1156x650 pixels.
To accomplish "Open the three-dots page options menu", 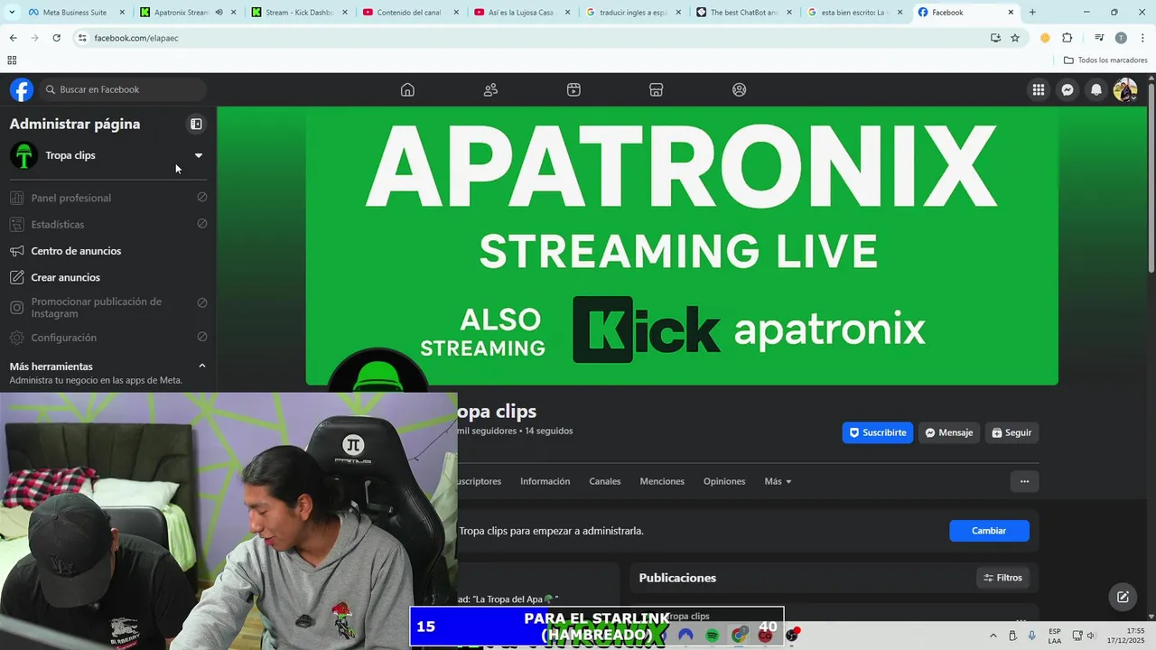I will point(1024,481).
